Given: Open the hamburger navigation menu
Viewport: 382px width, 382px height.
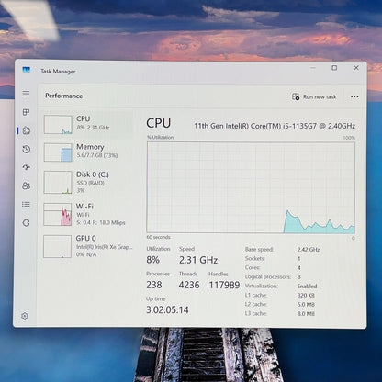Looking at the screenshot, I should pyautogui.click(x=26, y=94).
